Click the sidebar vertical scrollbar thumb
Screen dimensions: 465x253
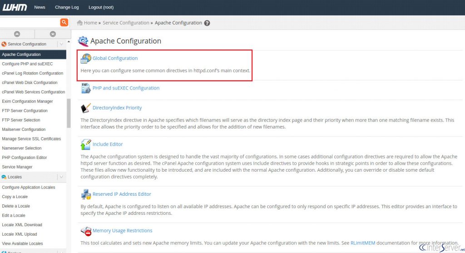point(69,113)
